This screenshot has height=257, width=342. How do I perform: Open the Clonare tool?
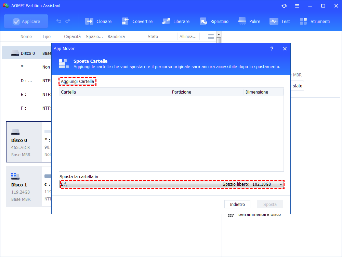click(x=98, y=21)
